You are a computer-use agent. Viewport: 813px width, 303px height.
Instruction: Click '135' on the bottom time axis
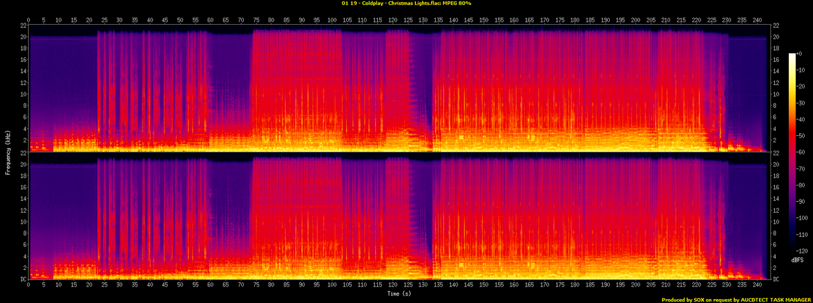coord(438,286)
